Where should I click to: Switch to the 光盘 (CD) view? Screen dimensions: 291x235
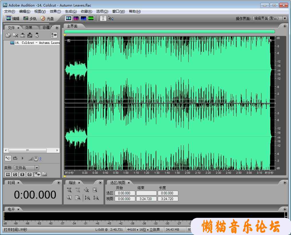(47, 18)
